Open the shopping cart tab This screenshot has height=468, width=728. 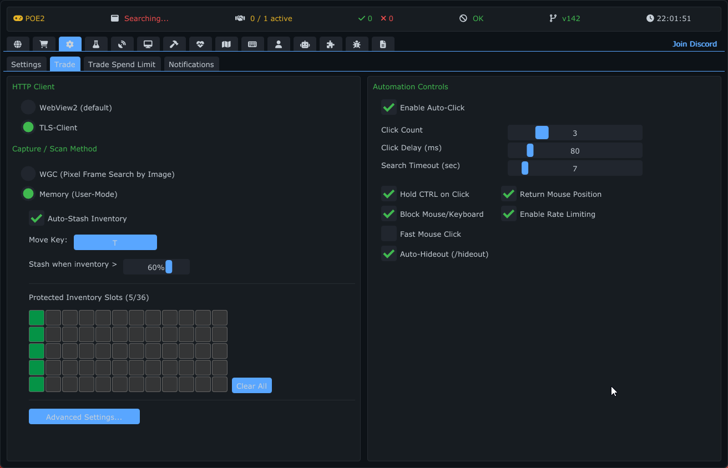pyautogui.click(x=44, y=44)
